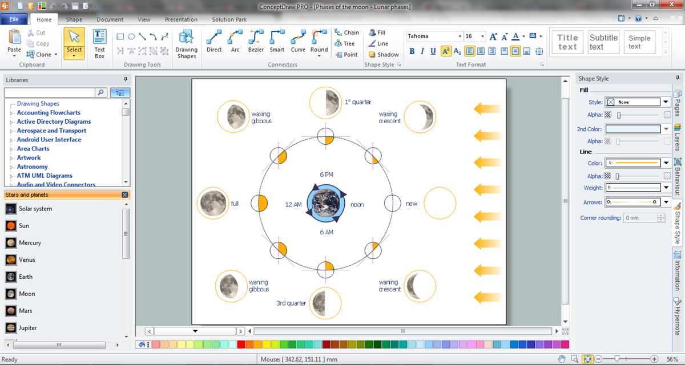This screenshot has height=365, width=685.
Task: Pick the ellipse drawing tool
Action: pos(131,36)
